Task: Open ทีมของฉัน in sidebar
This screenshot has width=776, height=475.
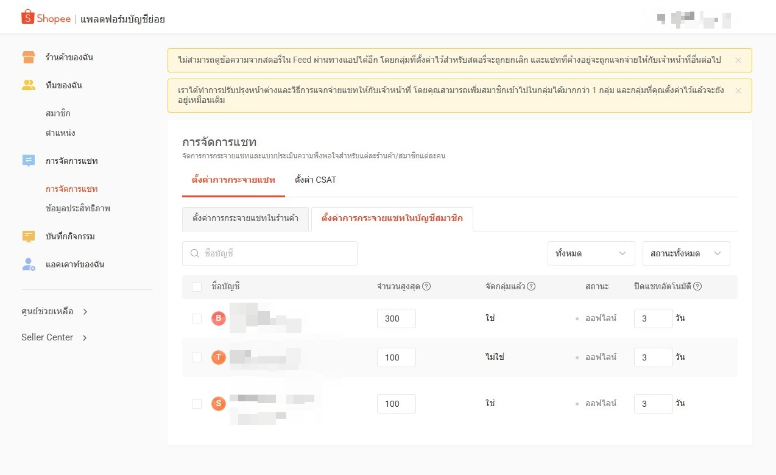Action: (64, 86)
